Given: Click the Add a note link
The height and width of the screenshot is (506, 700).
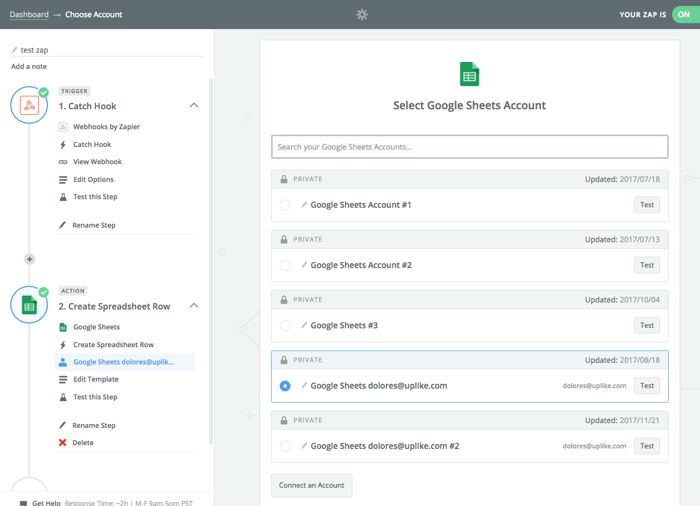Looking at the screenshot, I should click(x=29, y=67).
